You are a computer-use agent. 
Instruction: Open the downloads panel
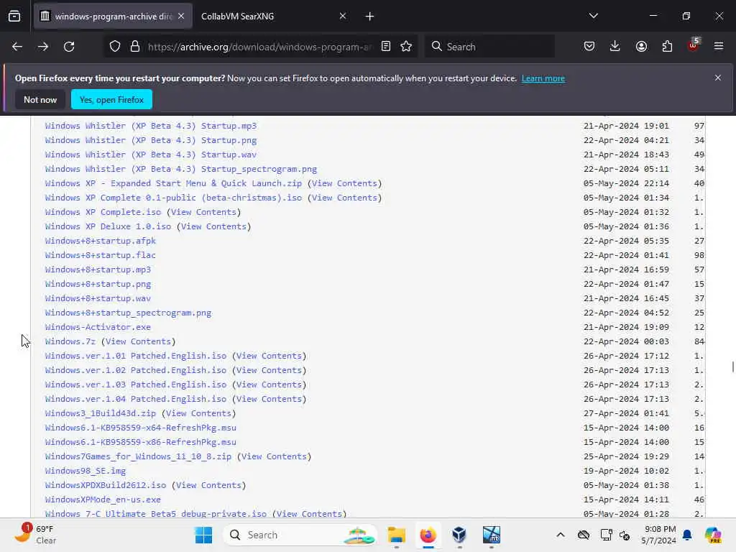click(x=615, y=47)
